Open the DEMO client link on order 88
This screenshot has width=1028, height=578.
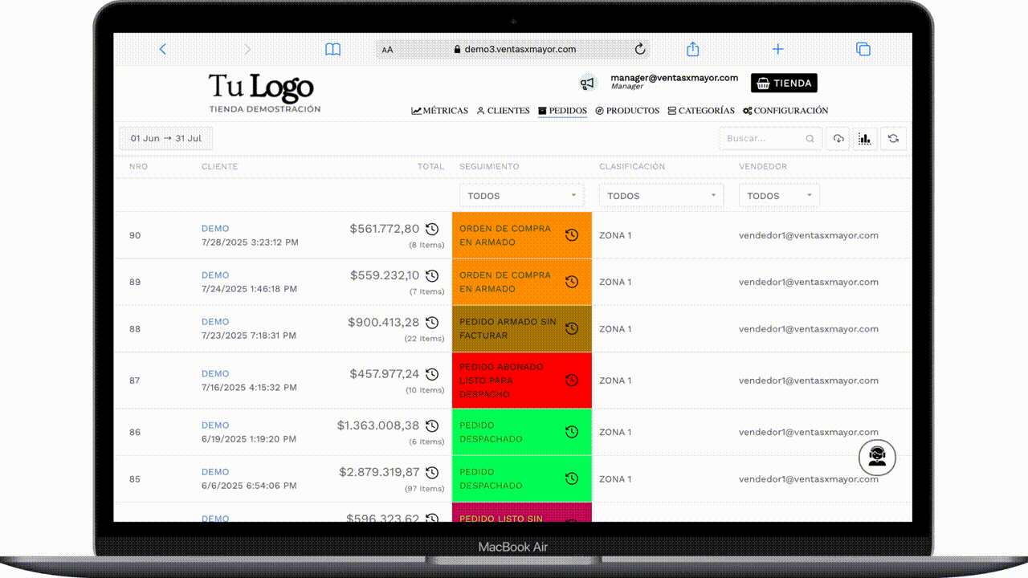[214, 321]
